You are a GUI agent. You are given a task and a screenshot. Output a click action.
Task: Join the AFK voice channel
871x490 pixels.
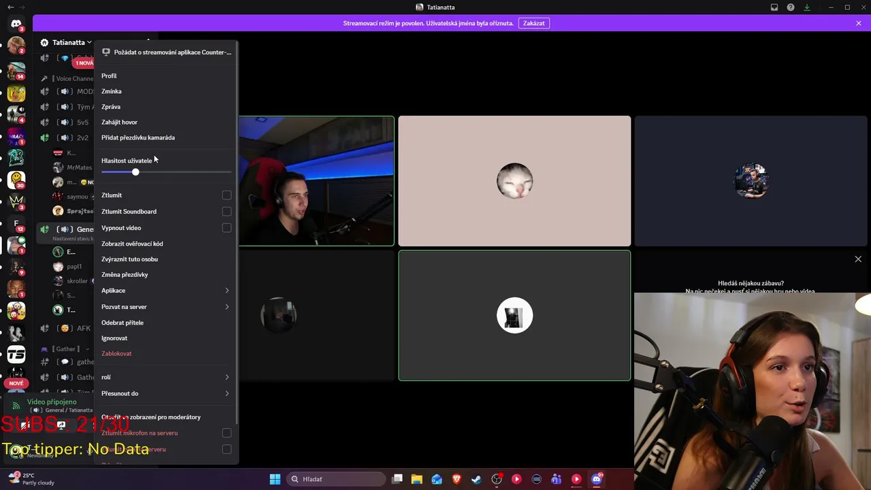pos(65,328)
